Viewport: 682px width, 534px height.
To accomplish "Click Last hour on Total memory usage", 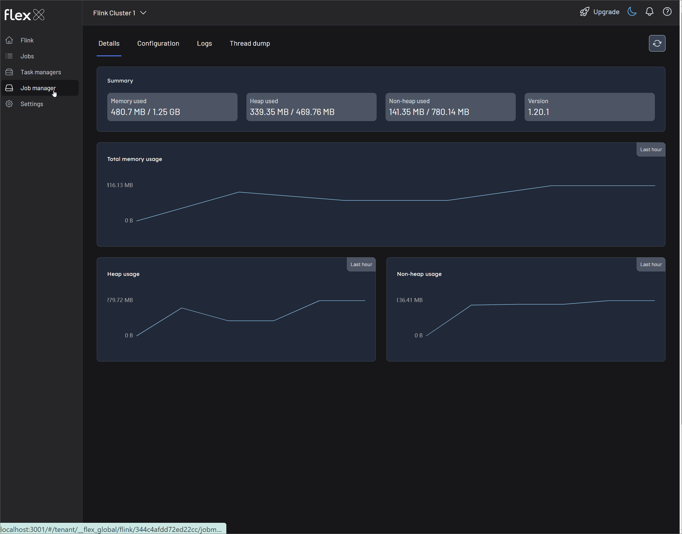I will [x=651, y=149].
